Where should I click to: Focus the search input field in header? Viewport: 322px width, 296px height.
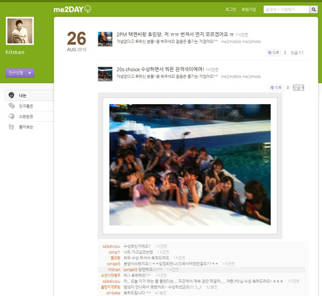[x=286, y=10]
